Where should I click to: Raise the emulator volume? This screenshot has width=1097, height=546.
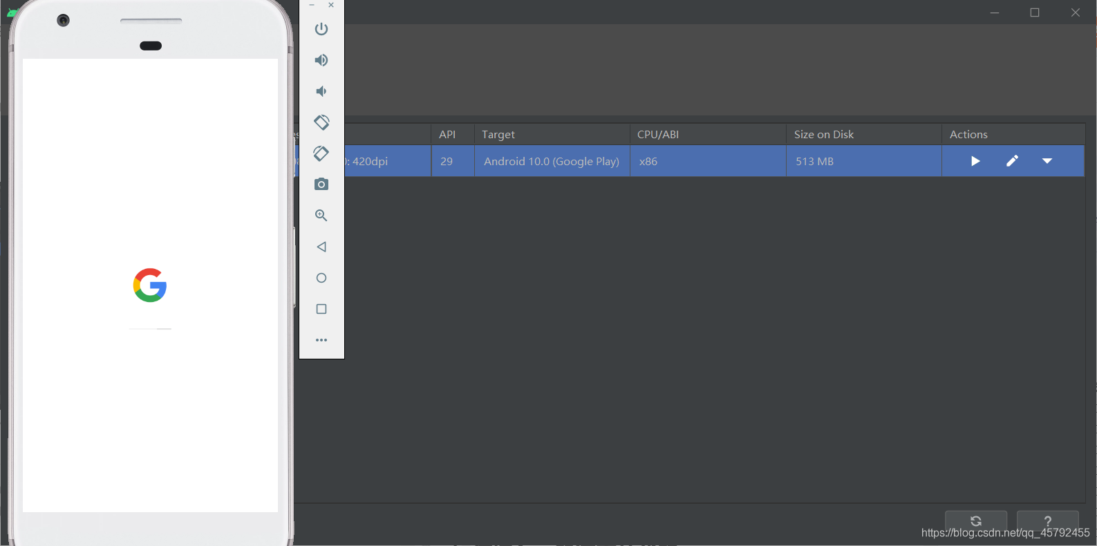[x=321, y=60]
